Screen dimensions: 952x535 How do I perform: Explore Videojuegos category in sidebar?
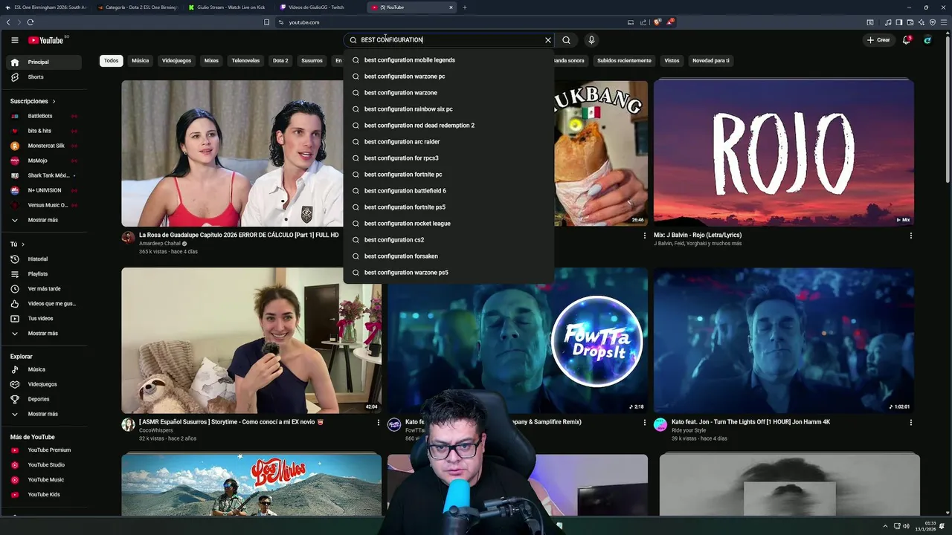(x=45, y=384)
